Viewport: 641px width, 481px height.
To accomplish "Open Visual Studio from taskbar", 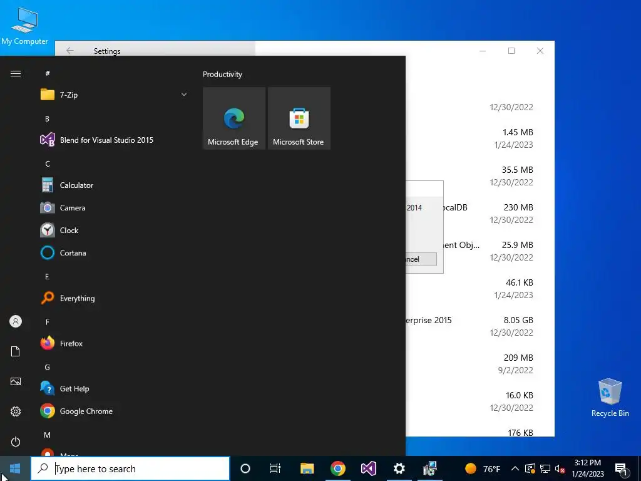I will tap(368, 468).
